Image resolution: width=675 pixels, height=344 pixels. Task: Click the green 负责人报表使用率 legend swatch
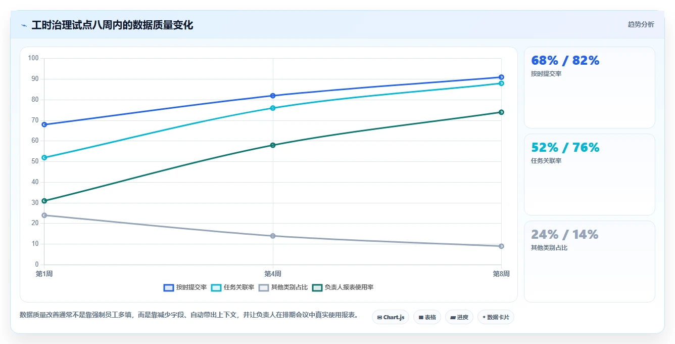click(x=317, y=287)
